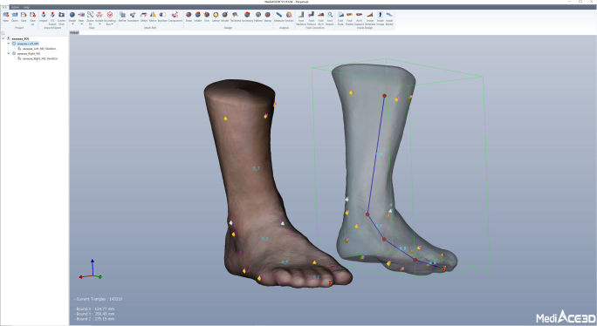
Task: Select the Trim design tool
Action: (207, 17)
